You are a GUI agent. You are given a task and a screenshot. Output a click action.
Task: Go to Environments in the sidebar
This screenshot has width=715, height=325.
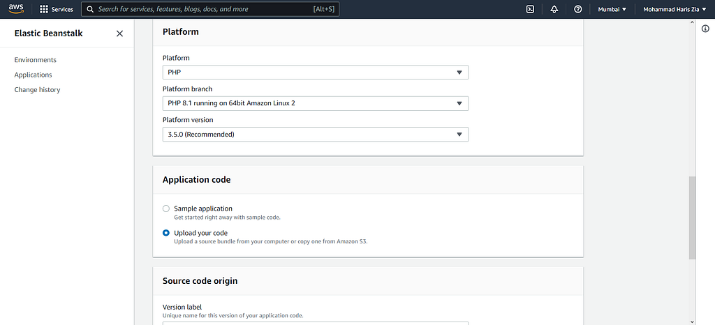click(x=35, y=59)
